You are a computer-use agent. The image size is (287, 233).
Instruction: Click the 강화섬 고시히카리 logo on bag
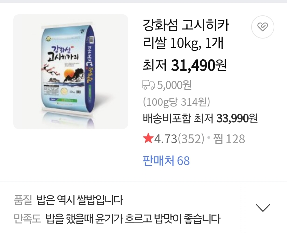(x=63, y=54)
